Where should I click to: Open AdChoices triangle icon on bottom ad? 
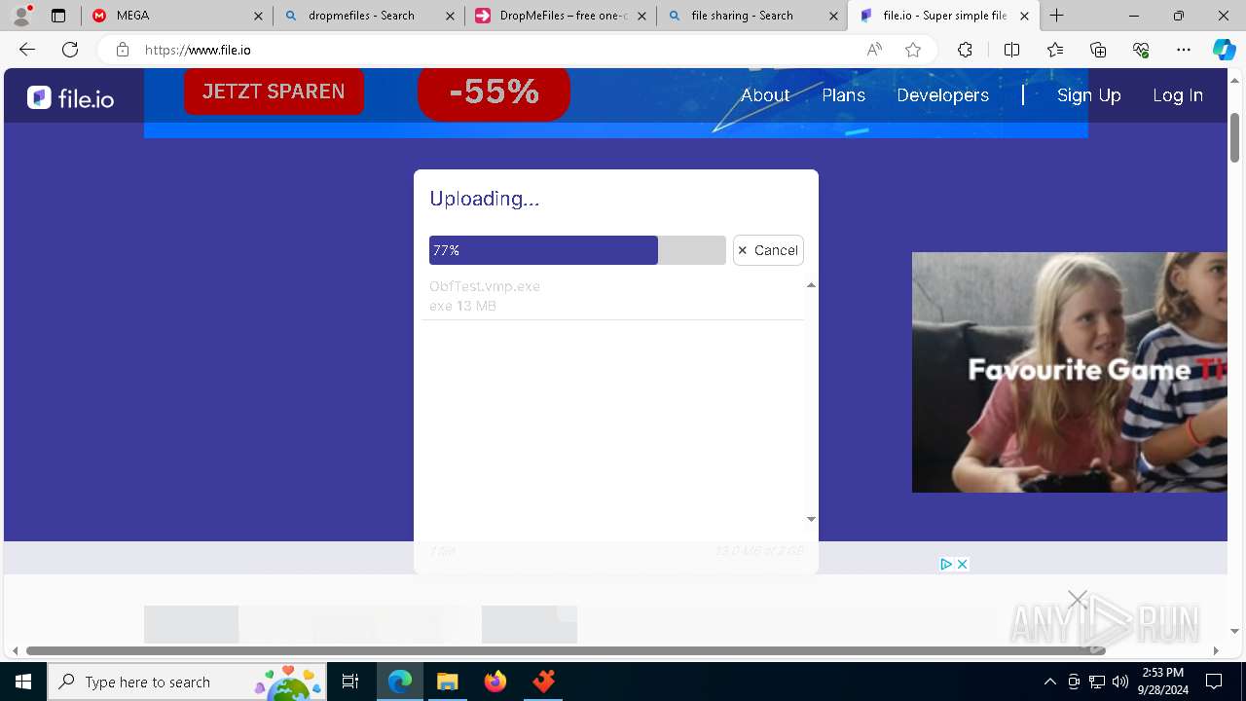[946, 564]
